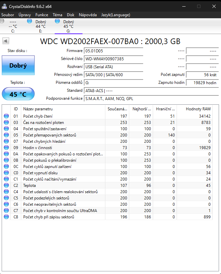Click the ID column header

(16, 109)
